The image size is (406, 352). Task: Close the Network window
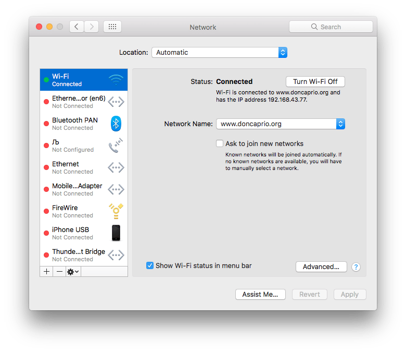click(x=39, y=27)
